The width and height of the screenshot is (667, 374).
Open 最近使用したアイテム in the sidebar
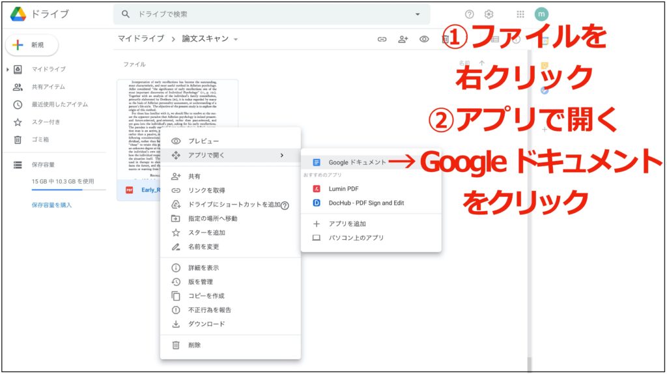[59, 104]
